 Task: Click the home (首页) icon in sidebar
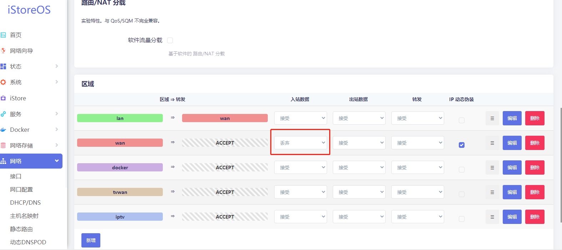pyautogui.click(x=3, y=35)
